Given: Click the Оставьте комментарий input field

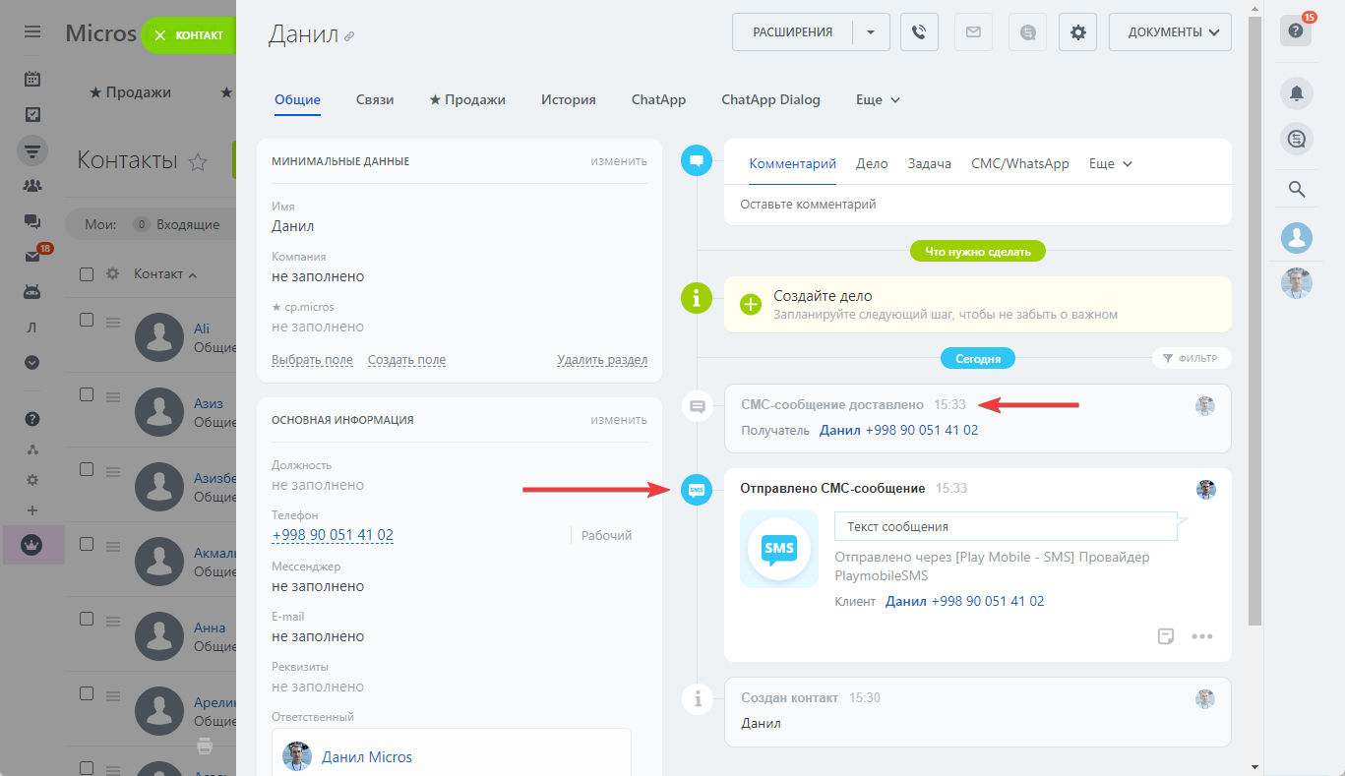Looking at the screenshot, I should tap(977, 205).
